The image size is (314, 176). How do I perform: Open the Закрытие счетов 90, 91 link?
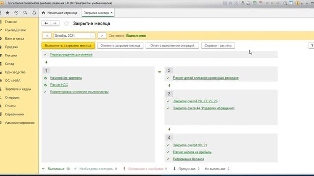pyautogui.click(x=190, y=145)
